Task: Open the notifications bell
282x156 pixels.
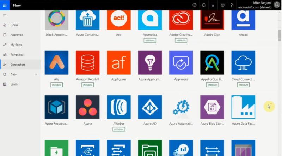Action: (x=204, y=5)
